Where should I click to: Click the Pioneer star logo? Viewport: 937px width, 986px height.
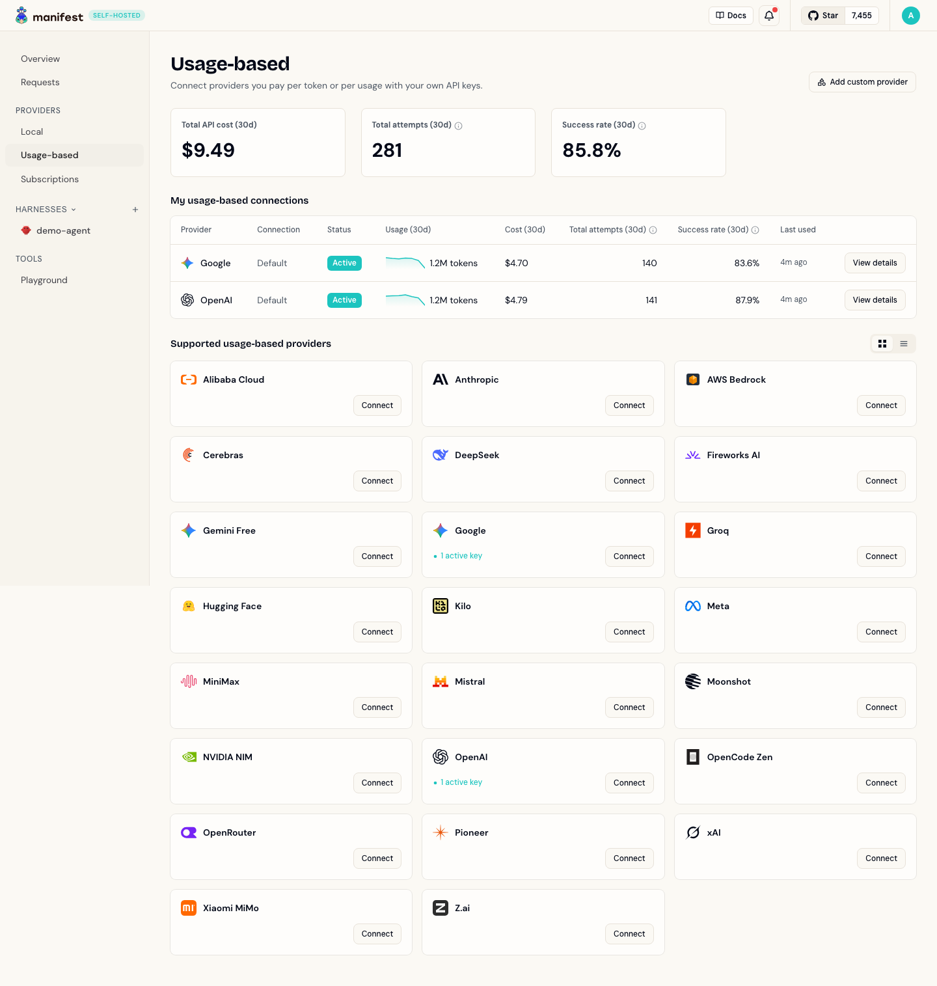coord(441,832)
